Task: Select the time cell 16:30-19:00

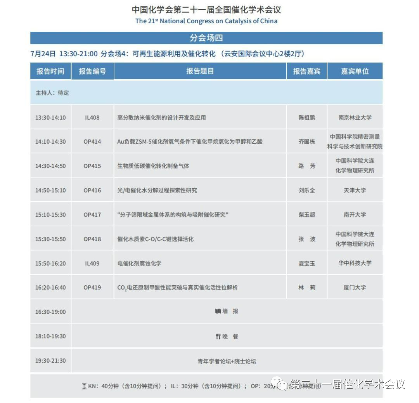Action: (50, 312)
